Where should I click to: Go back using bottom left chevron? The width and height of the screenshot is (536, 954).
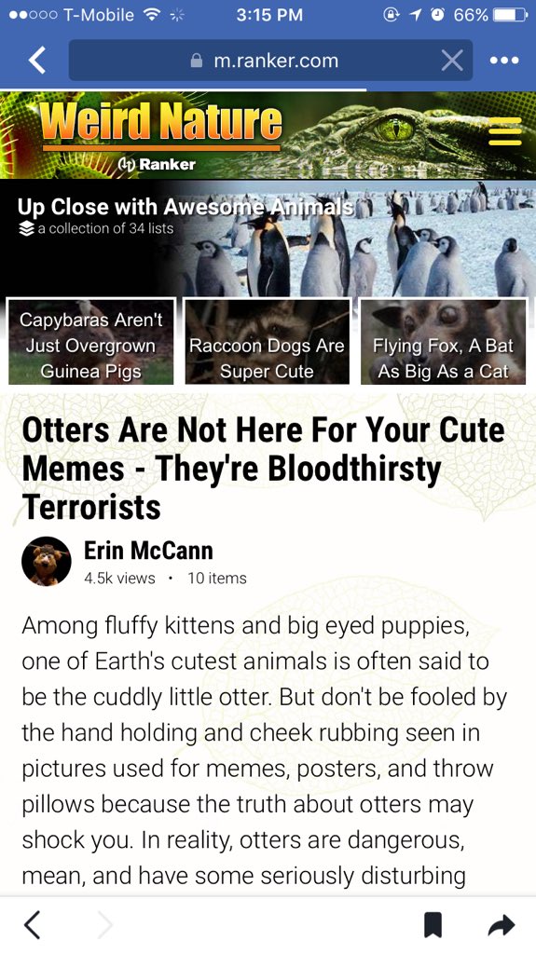tap(33, 925)
